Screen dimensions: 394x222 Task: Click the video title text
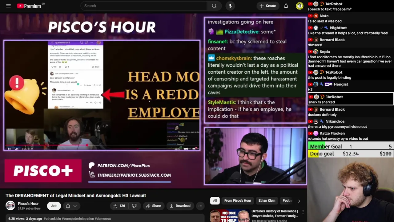coord(76,195)
